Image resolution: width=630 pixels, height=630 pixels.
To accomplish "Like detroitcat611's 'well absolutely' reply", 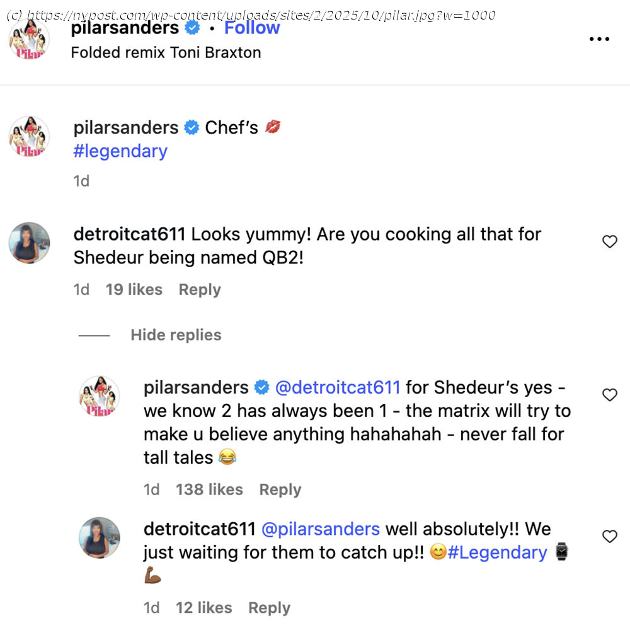I will click(609, 537).
